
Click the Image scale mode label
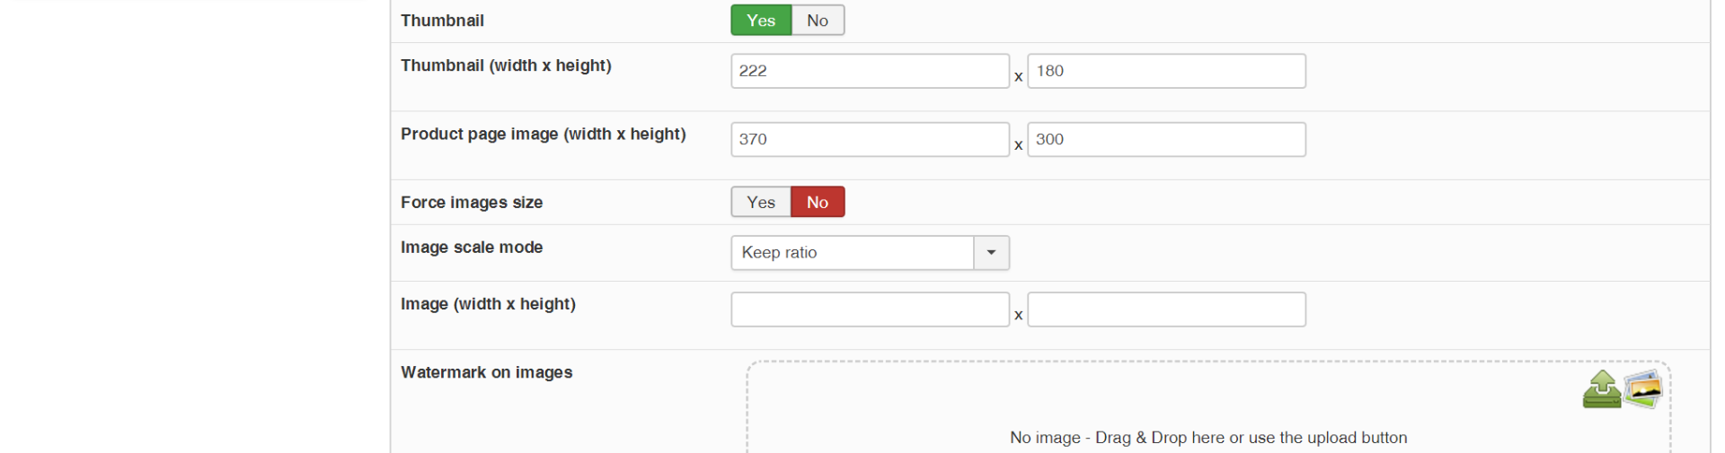[472, 248]
